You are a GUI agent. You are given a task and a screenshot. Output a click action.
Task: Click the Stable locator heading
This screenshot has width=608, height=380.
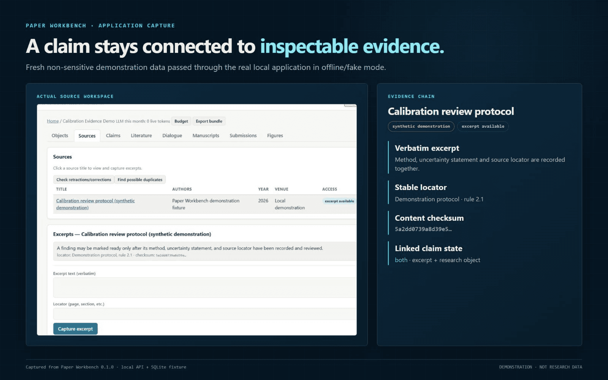point(421,187)
